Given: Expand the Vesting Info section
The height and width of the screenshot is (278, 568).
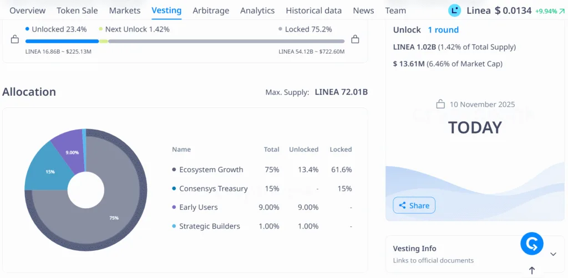Looking at the screenshot, I should [553, 254].
